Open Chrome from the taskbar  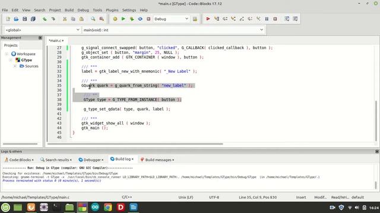pyautogui.click(x=108, y=207)
